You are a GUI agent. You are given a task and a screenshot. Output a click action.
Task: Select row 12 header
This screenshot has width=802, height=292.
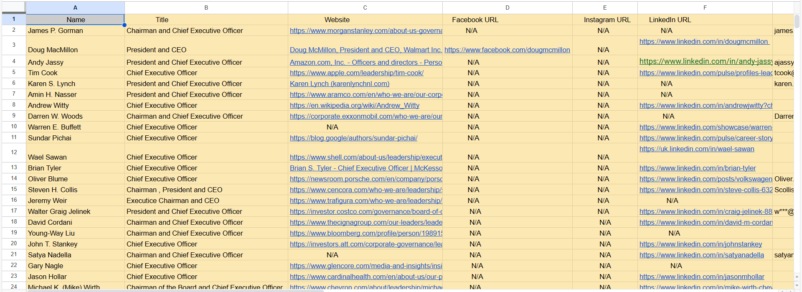pos(14,152)
